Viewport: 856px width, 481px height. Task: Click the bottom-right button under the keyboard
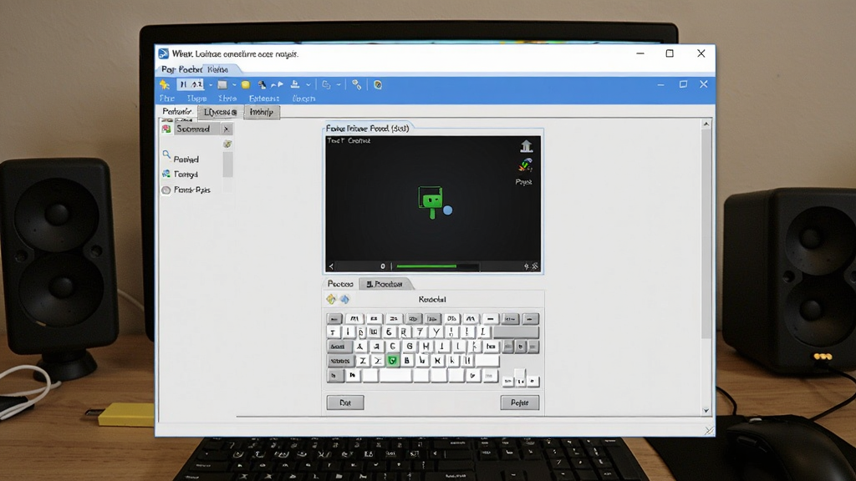pyautogui.click(x=520, y=403)
